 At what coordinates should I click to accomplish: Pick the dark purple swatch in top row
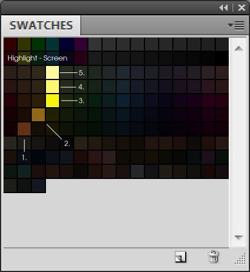click(x=81, y=44)
